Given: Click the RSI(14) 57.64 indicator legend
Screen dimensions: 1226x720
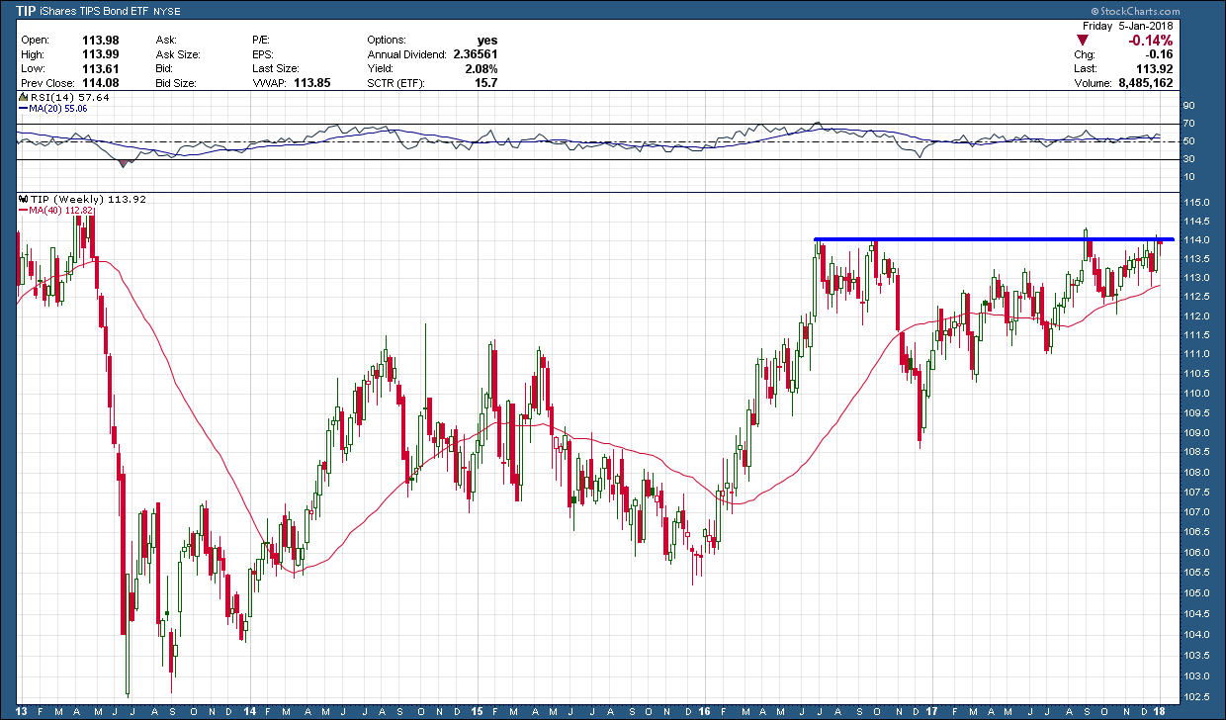Looking at the screenshot, I should [x=64, y=98].
